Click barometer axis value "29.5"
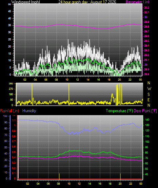The height and width of the screenshot is (188, 158). point(146,41)
